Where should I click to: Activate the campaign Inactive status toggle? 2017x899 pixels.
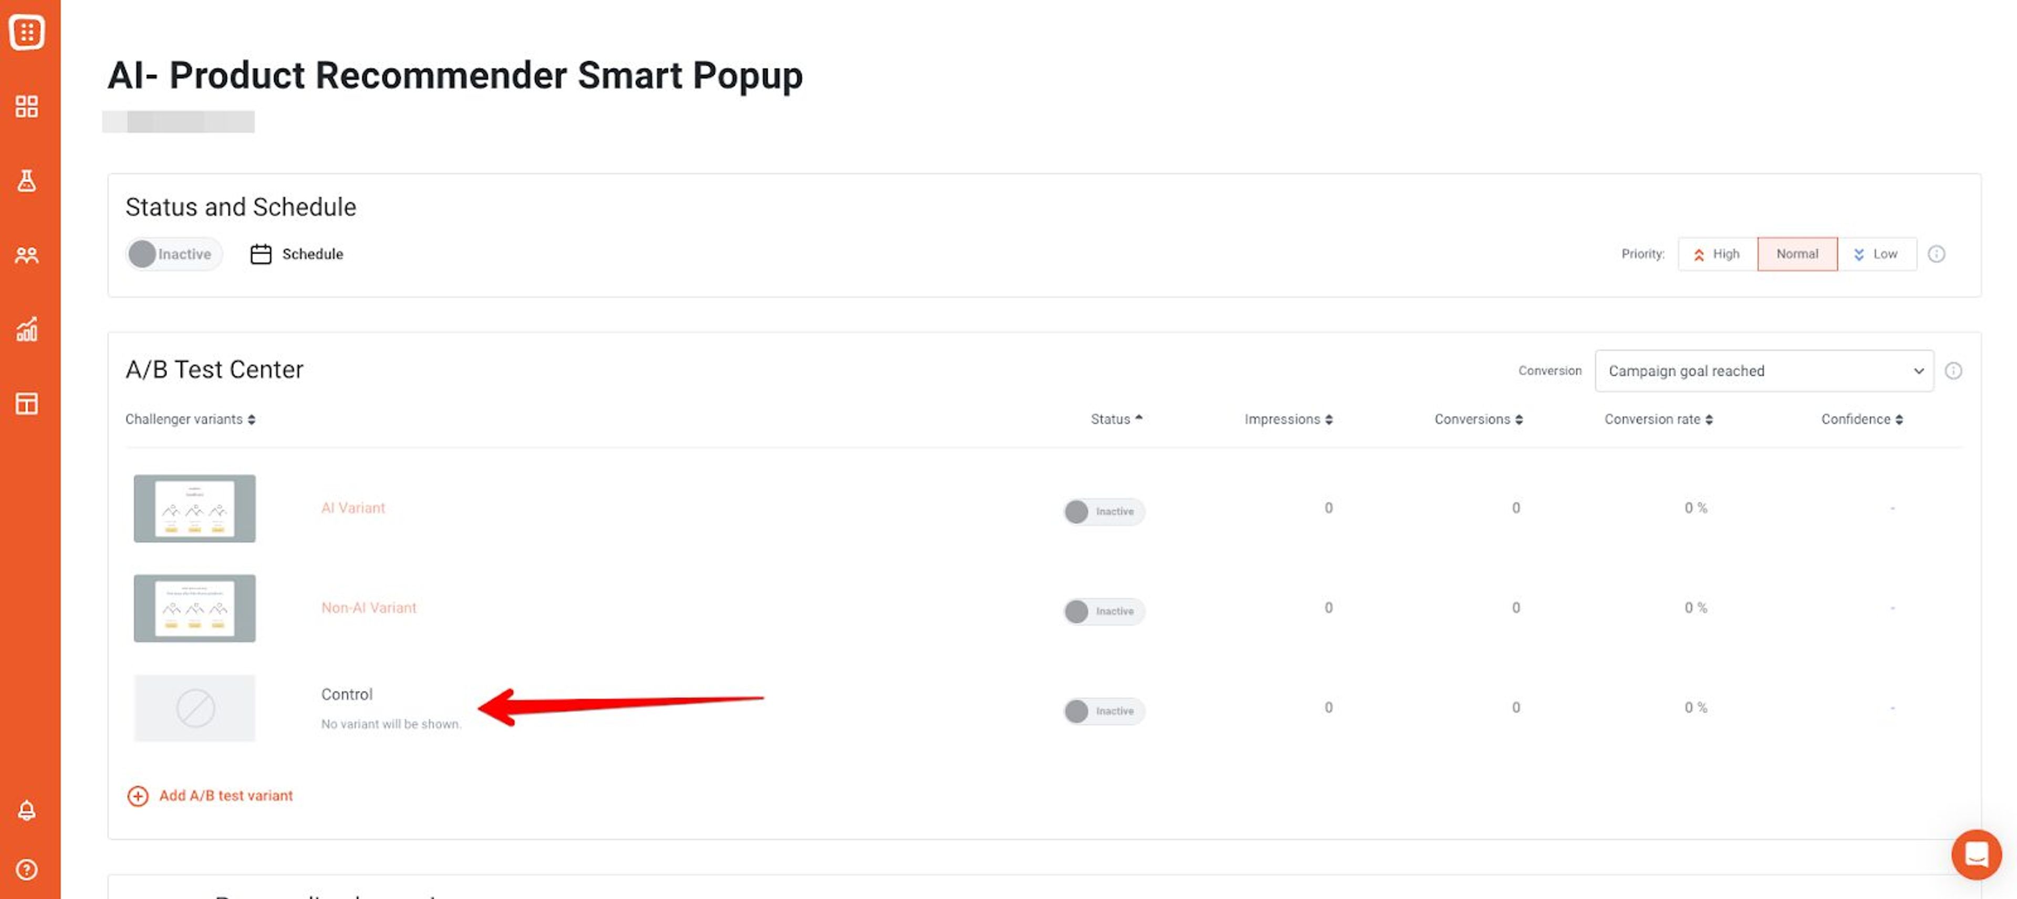tap(173, 253)
